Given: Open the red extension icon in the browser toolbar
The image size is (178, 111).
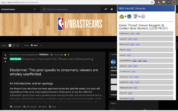Looking at the screenshot, I should pos(159,2).
